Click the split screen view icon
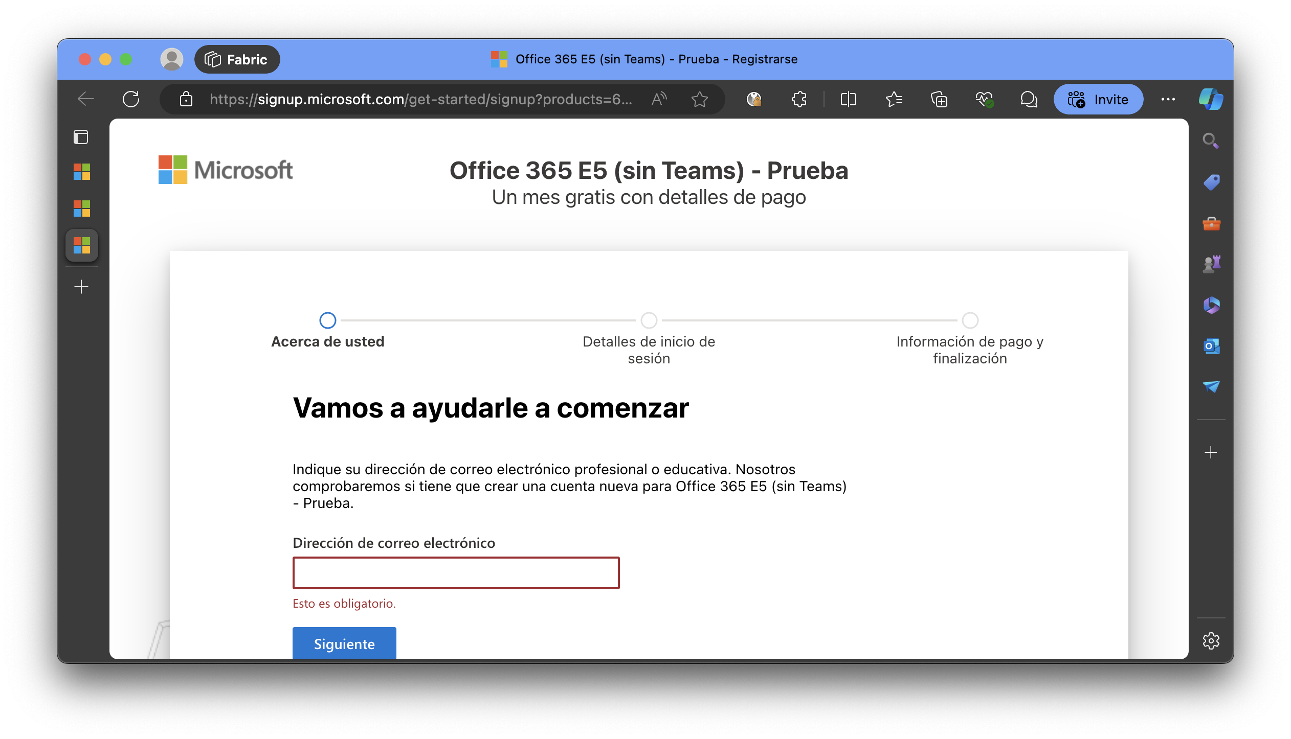This screenshot has height=739, width=1291. click(x=847, y=98)
